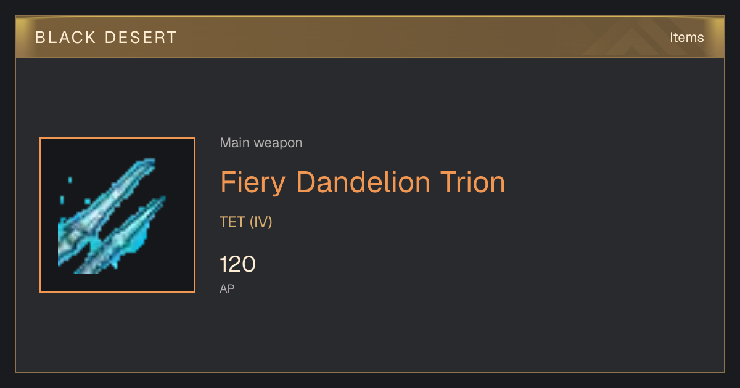
Task: Click the gold header banner center
Action: [370, 37]
